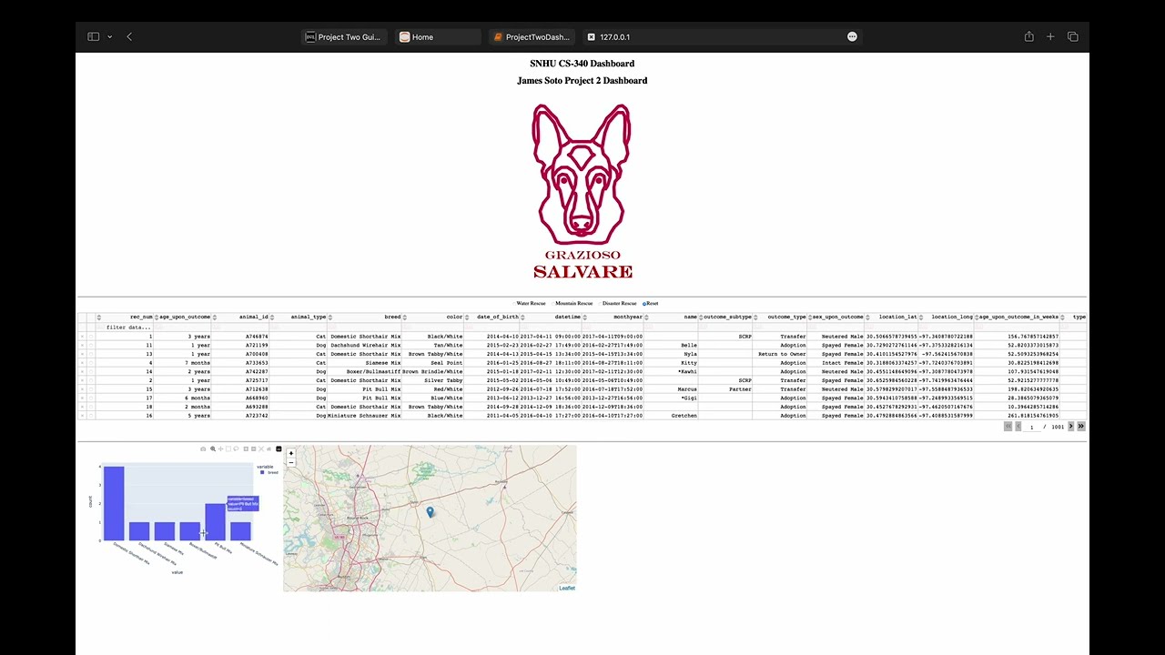Toggle the breed legend color swatch
Image resolution: width=1165 pixels, height=655 pixels.
(262, 473)
